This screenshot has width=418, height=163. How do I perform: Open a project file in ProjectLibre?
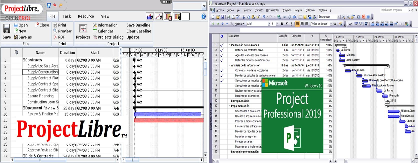click(21, 25)
